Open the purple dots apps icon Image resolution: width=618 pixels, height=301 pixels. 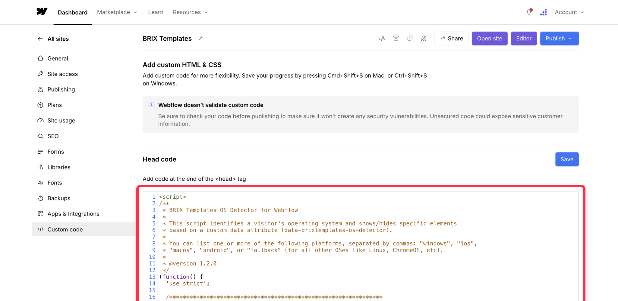544,12
